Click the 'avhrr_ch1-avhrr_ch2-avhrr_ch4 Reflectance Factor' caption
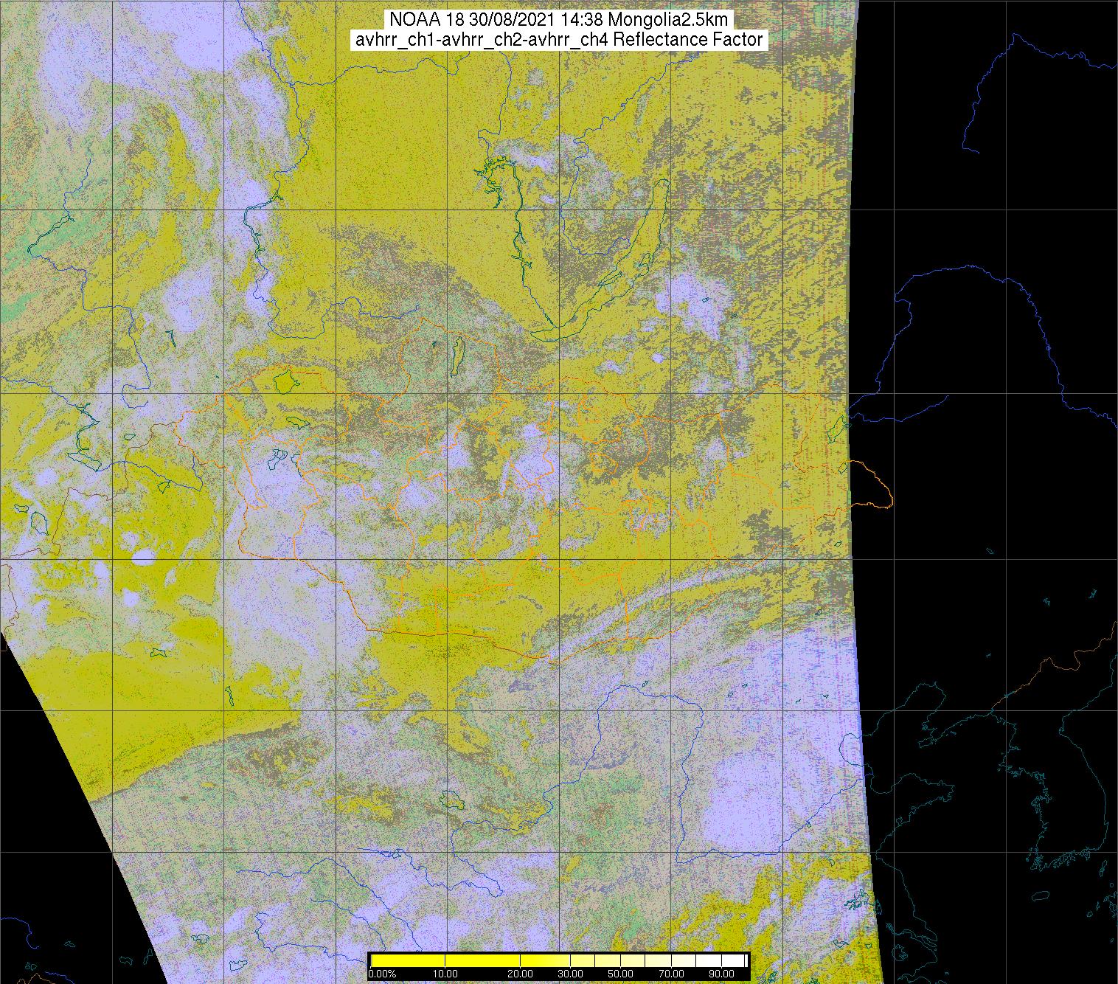This screenshot has height=984, width=1118. point(559,40)
